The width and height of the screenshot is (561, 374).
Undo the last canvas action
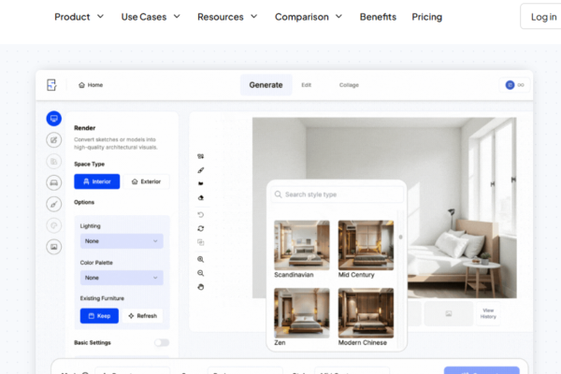pyautogui.click(x=201, y=215)
